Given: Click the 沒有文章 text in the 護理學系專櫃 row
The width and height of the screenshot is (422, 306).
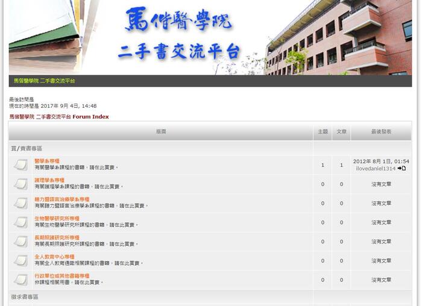Looking at the screenshot, I should click(x=381, y=184).
